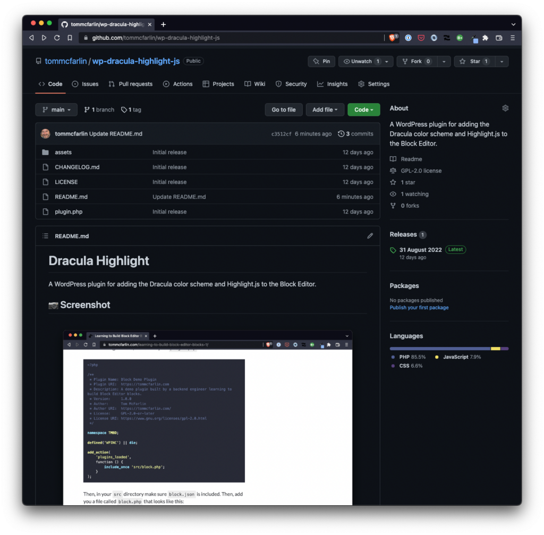Open the LICENSE file
This screenshot has width=544, height=535.
point(66,182)
